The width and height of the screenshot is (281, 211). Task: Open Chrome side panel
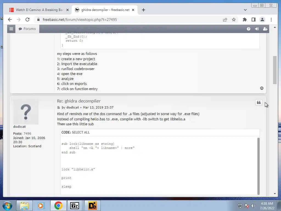253,20
